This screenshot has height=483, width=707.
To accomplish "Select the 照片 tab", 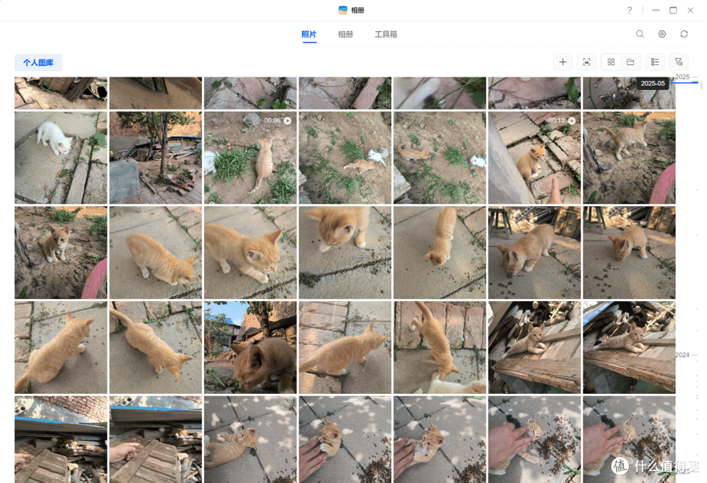I will pos(309,35).
